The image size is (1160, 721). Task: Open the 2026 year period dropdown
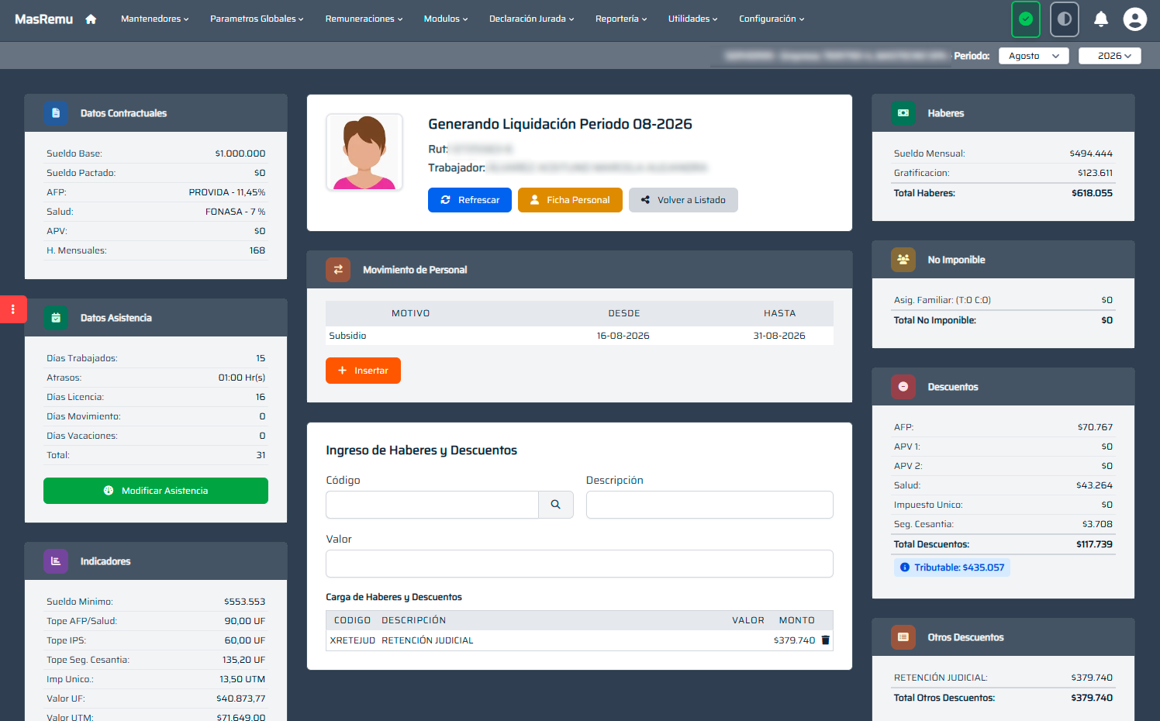click(x=1110, y=56)
